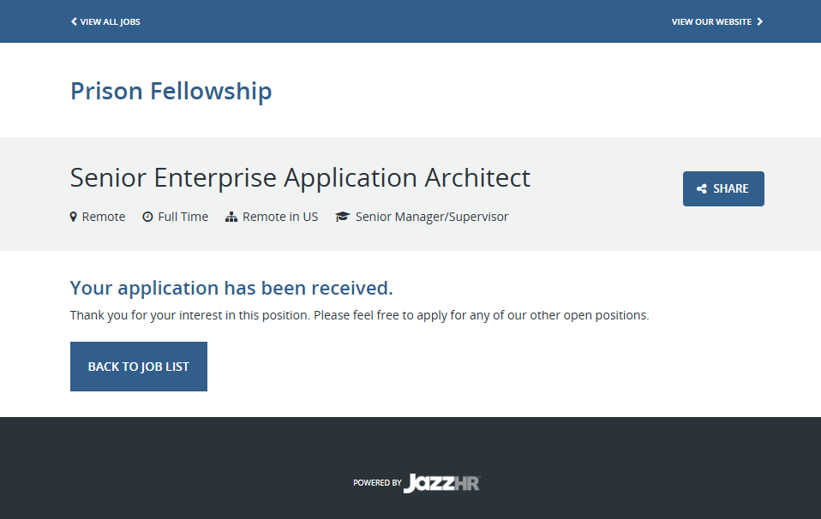Viewport: 821px width, 519px height.
Task: Open the View All Jobs link
Action: (x=110, y=21)
